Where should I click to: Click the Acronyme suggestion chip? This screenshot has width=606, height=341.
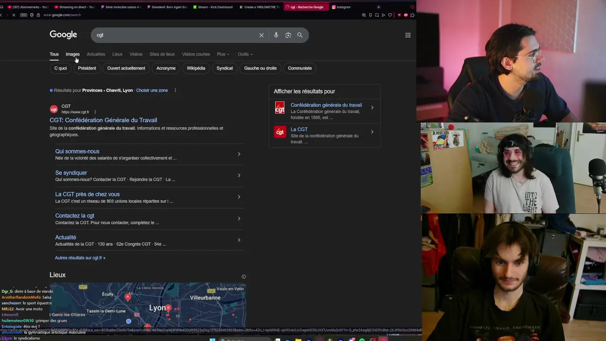(166, 68)
